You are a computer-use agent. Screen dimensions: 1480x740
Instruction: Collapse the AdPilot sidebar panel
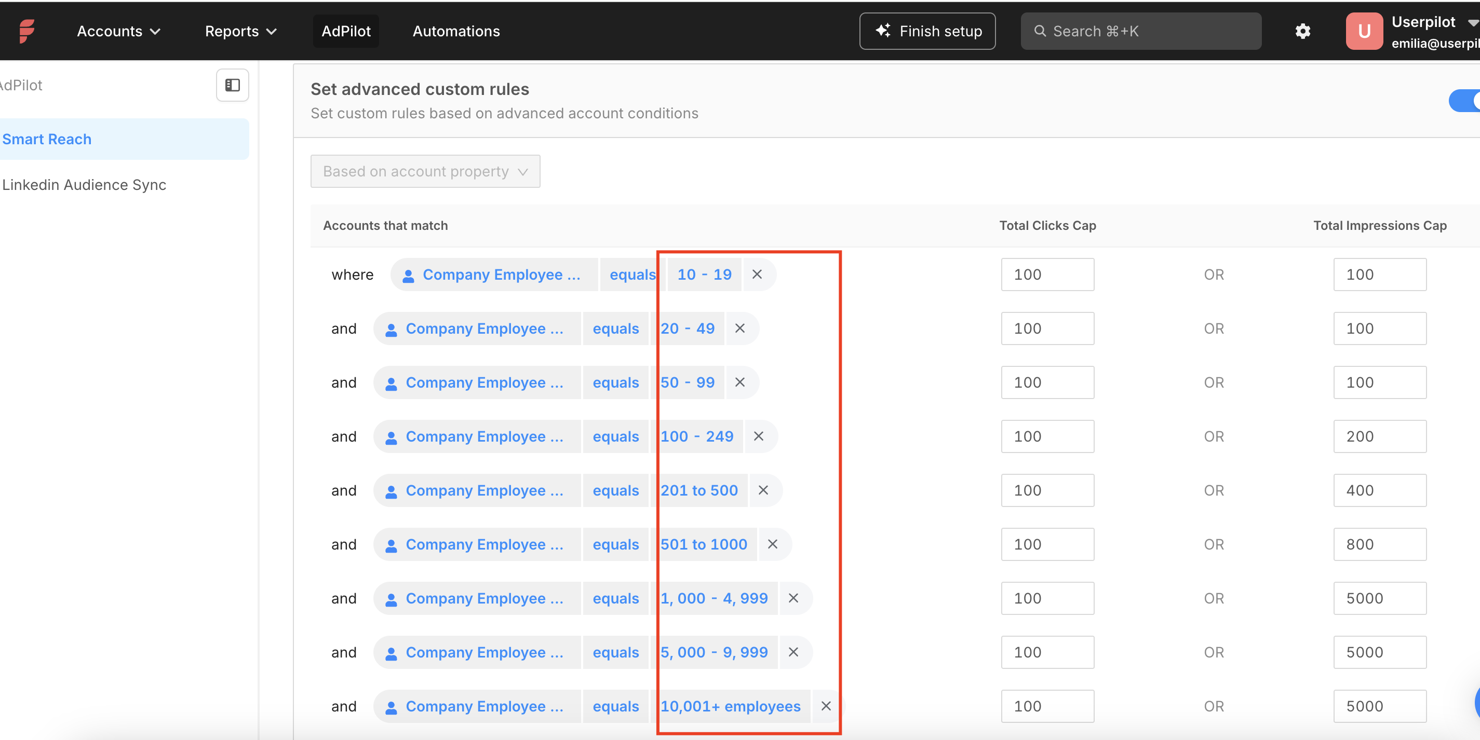(x=232, y=85)
